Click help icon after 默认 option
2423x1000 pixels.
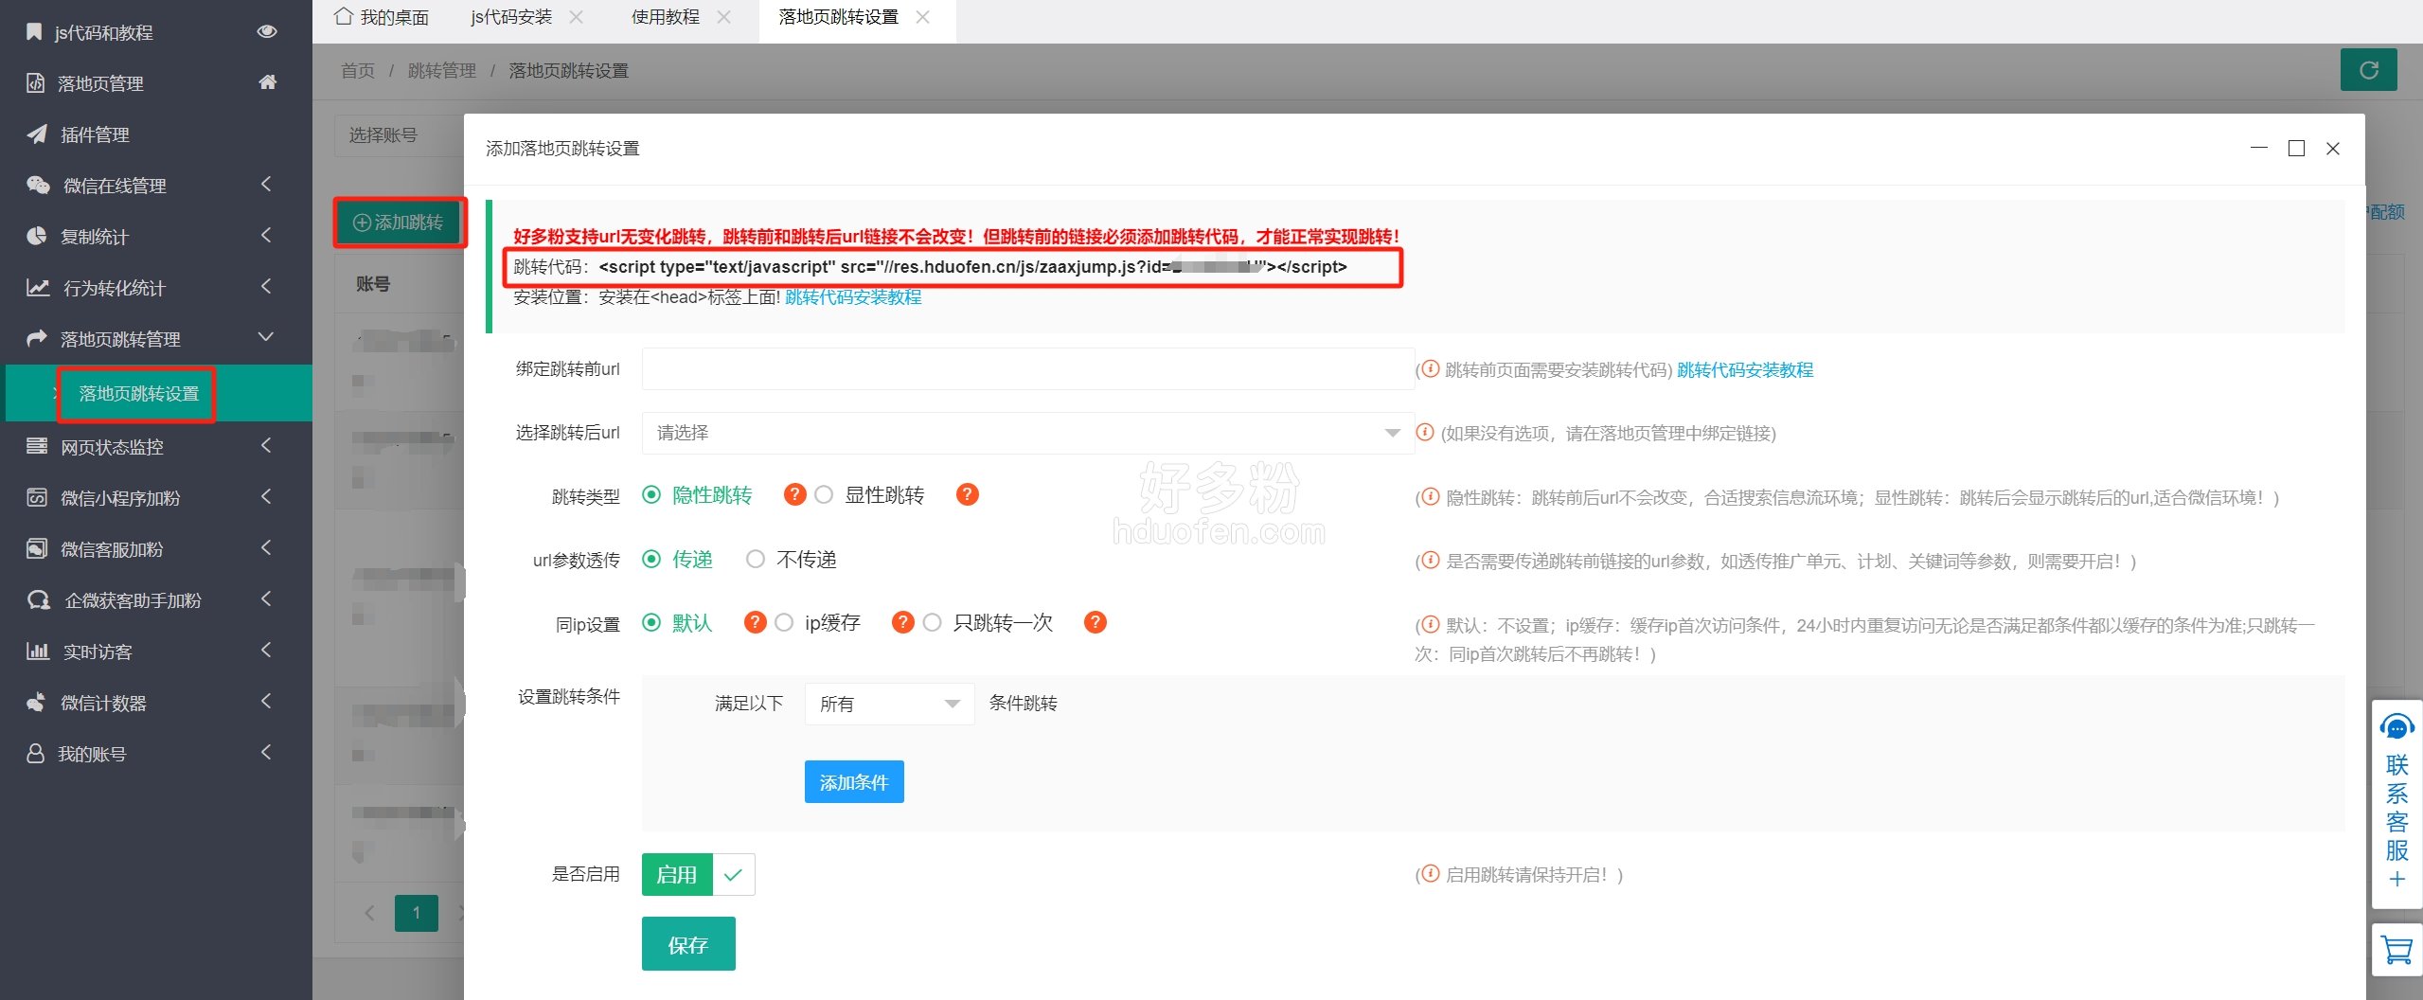click(x=755, y=622)
